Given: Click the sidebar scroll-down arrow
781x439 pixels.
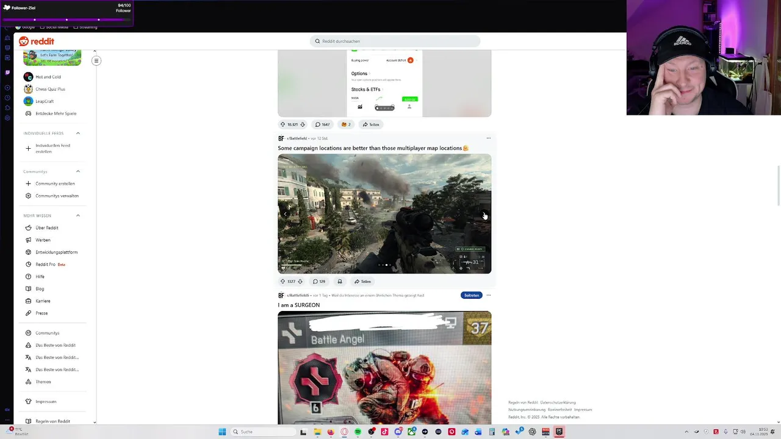Looking at the screenshot, I should pyautogui.click(x=95, y=422).
